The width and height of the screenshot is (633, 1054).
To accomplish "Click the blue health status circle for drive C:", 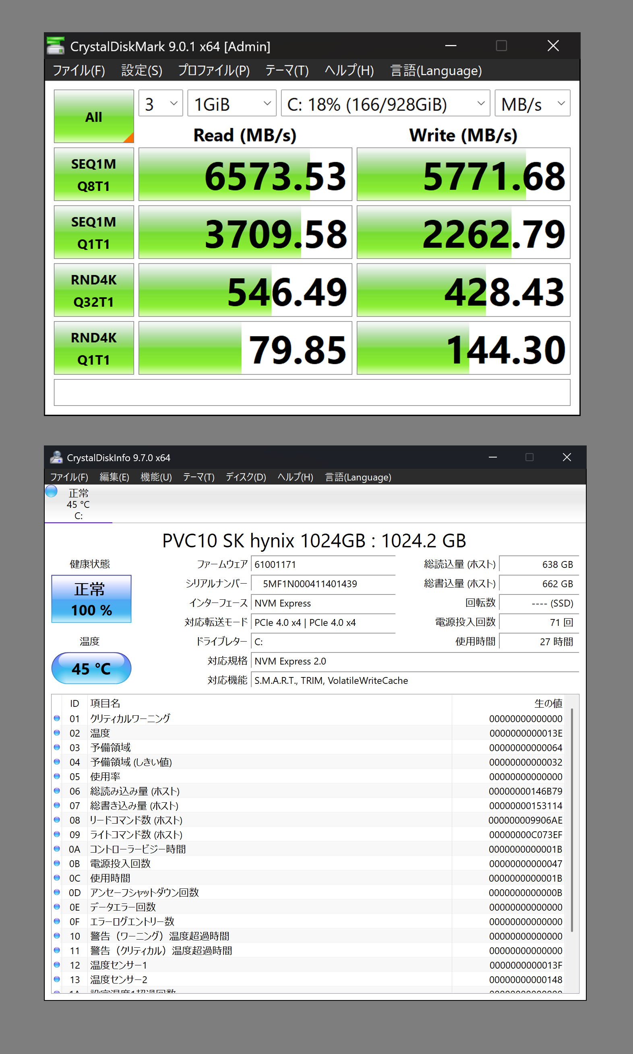I will tap(51, 491).
